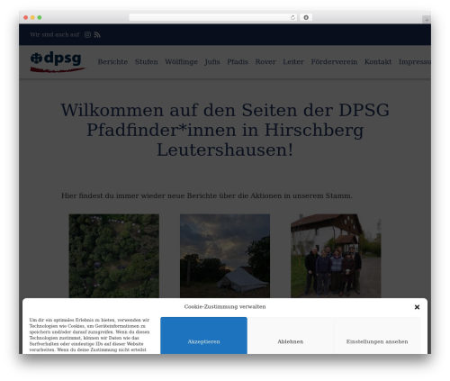The width and height of the screenshot is (450, 381).
Task: Open the Impressum menu item
Action: [415, 62]
